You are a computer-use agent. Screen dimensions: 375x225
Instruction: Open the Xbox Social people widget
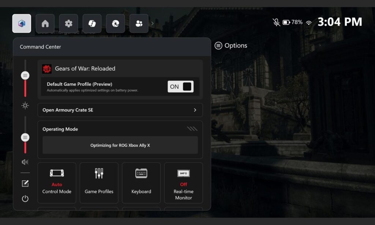[x=139, y=23]
